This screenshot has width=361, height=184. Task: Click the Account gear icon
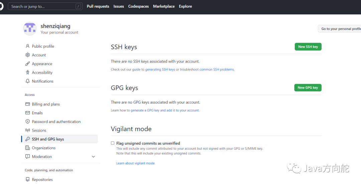28,55
